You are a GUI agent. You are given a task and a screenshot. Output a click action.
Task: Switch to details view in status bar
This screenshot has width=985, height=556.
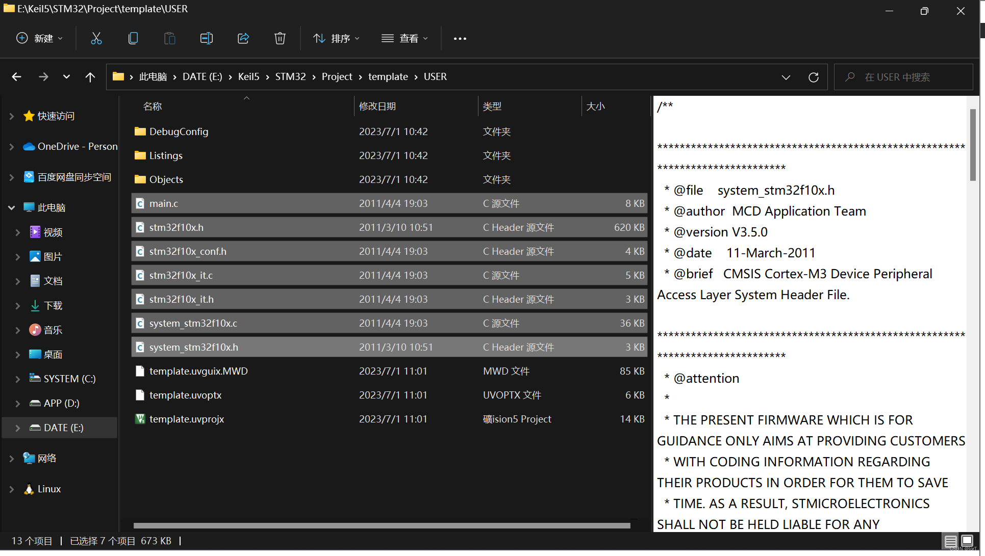(950, 541)
